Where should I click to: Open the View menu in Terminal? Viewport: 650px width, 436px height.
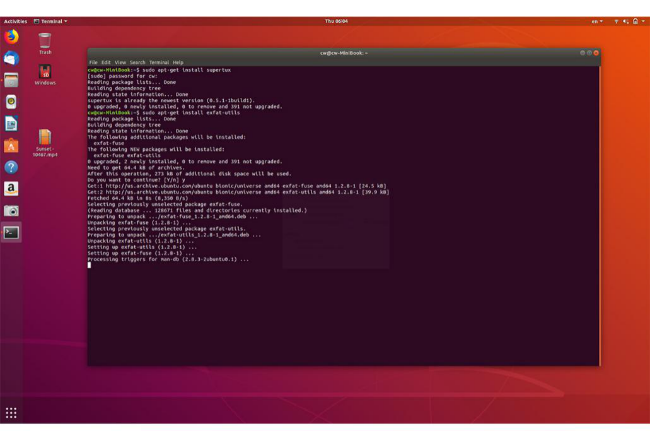[x=120, y=62]
